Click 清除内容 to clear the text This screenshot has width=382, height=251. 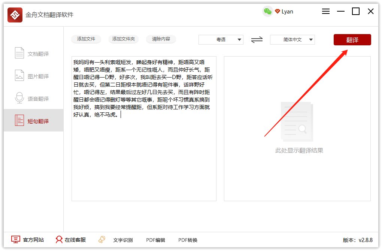pyautogui.click(x=161, y=39)
